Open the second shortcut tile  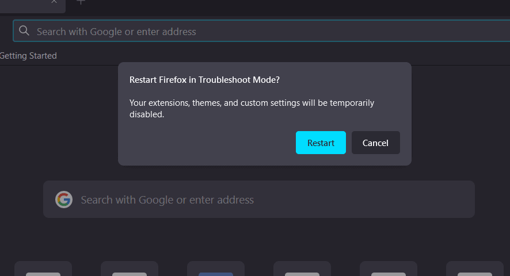[130, 270]
